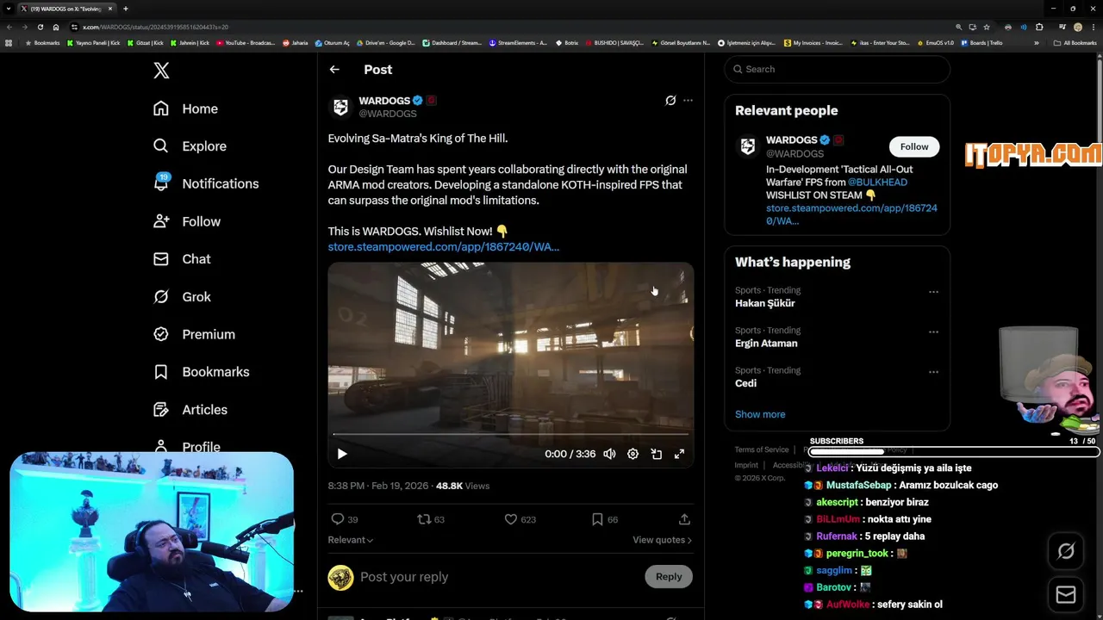Viewport: 1103px width, 620px height.
Task: Toggle picture-in-picture for the video
Action: 656,454
